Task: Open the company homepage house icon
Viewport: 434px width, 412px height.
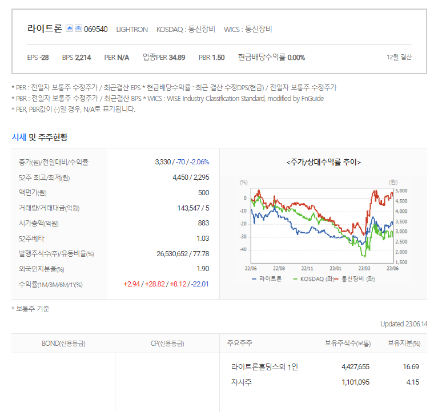Action: (69, 28)
